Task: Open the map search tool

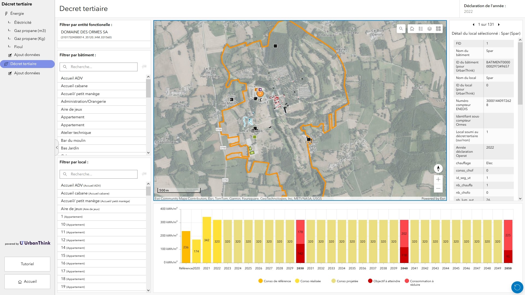Action: click(x=401, y=29)
